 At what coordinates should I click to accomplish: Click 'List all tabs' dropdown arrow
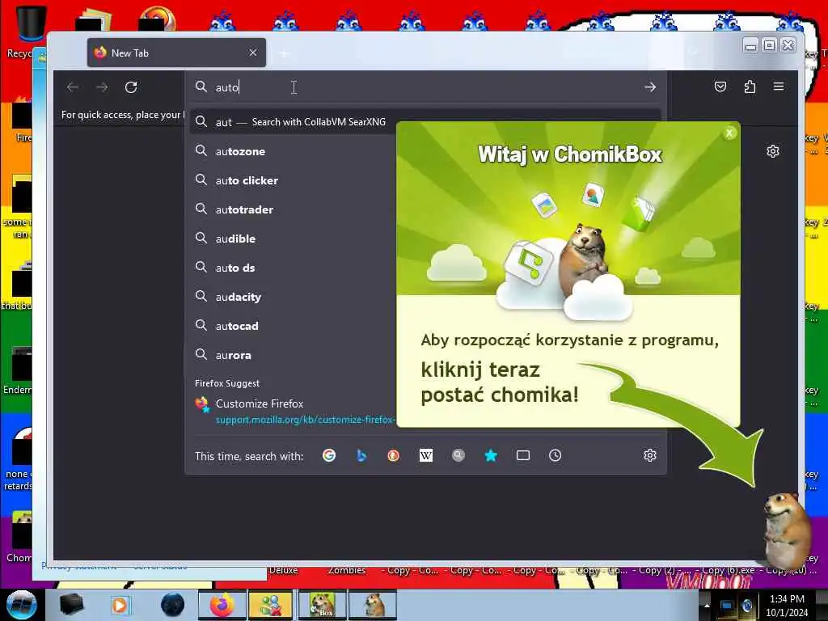[693, 53]
